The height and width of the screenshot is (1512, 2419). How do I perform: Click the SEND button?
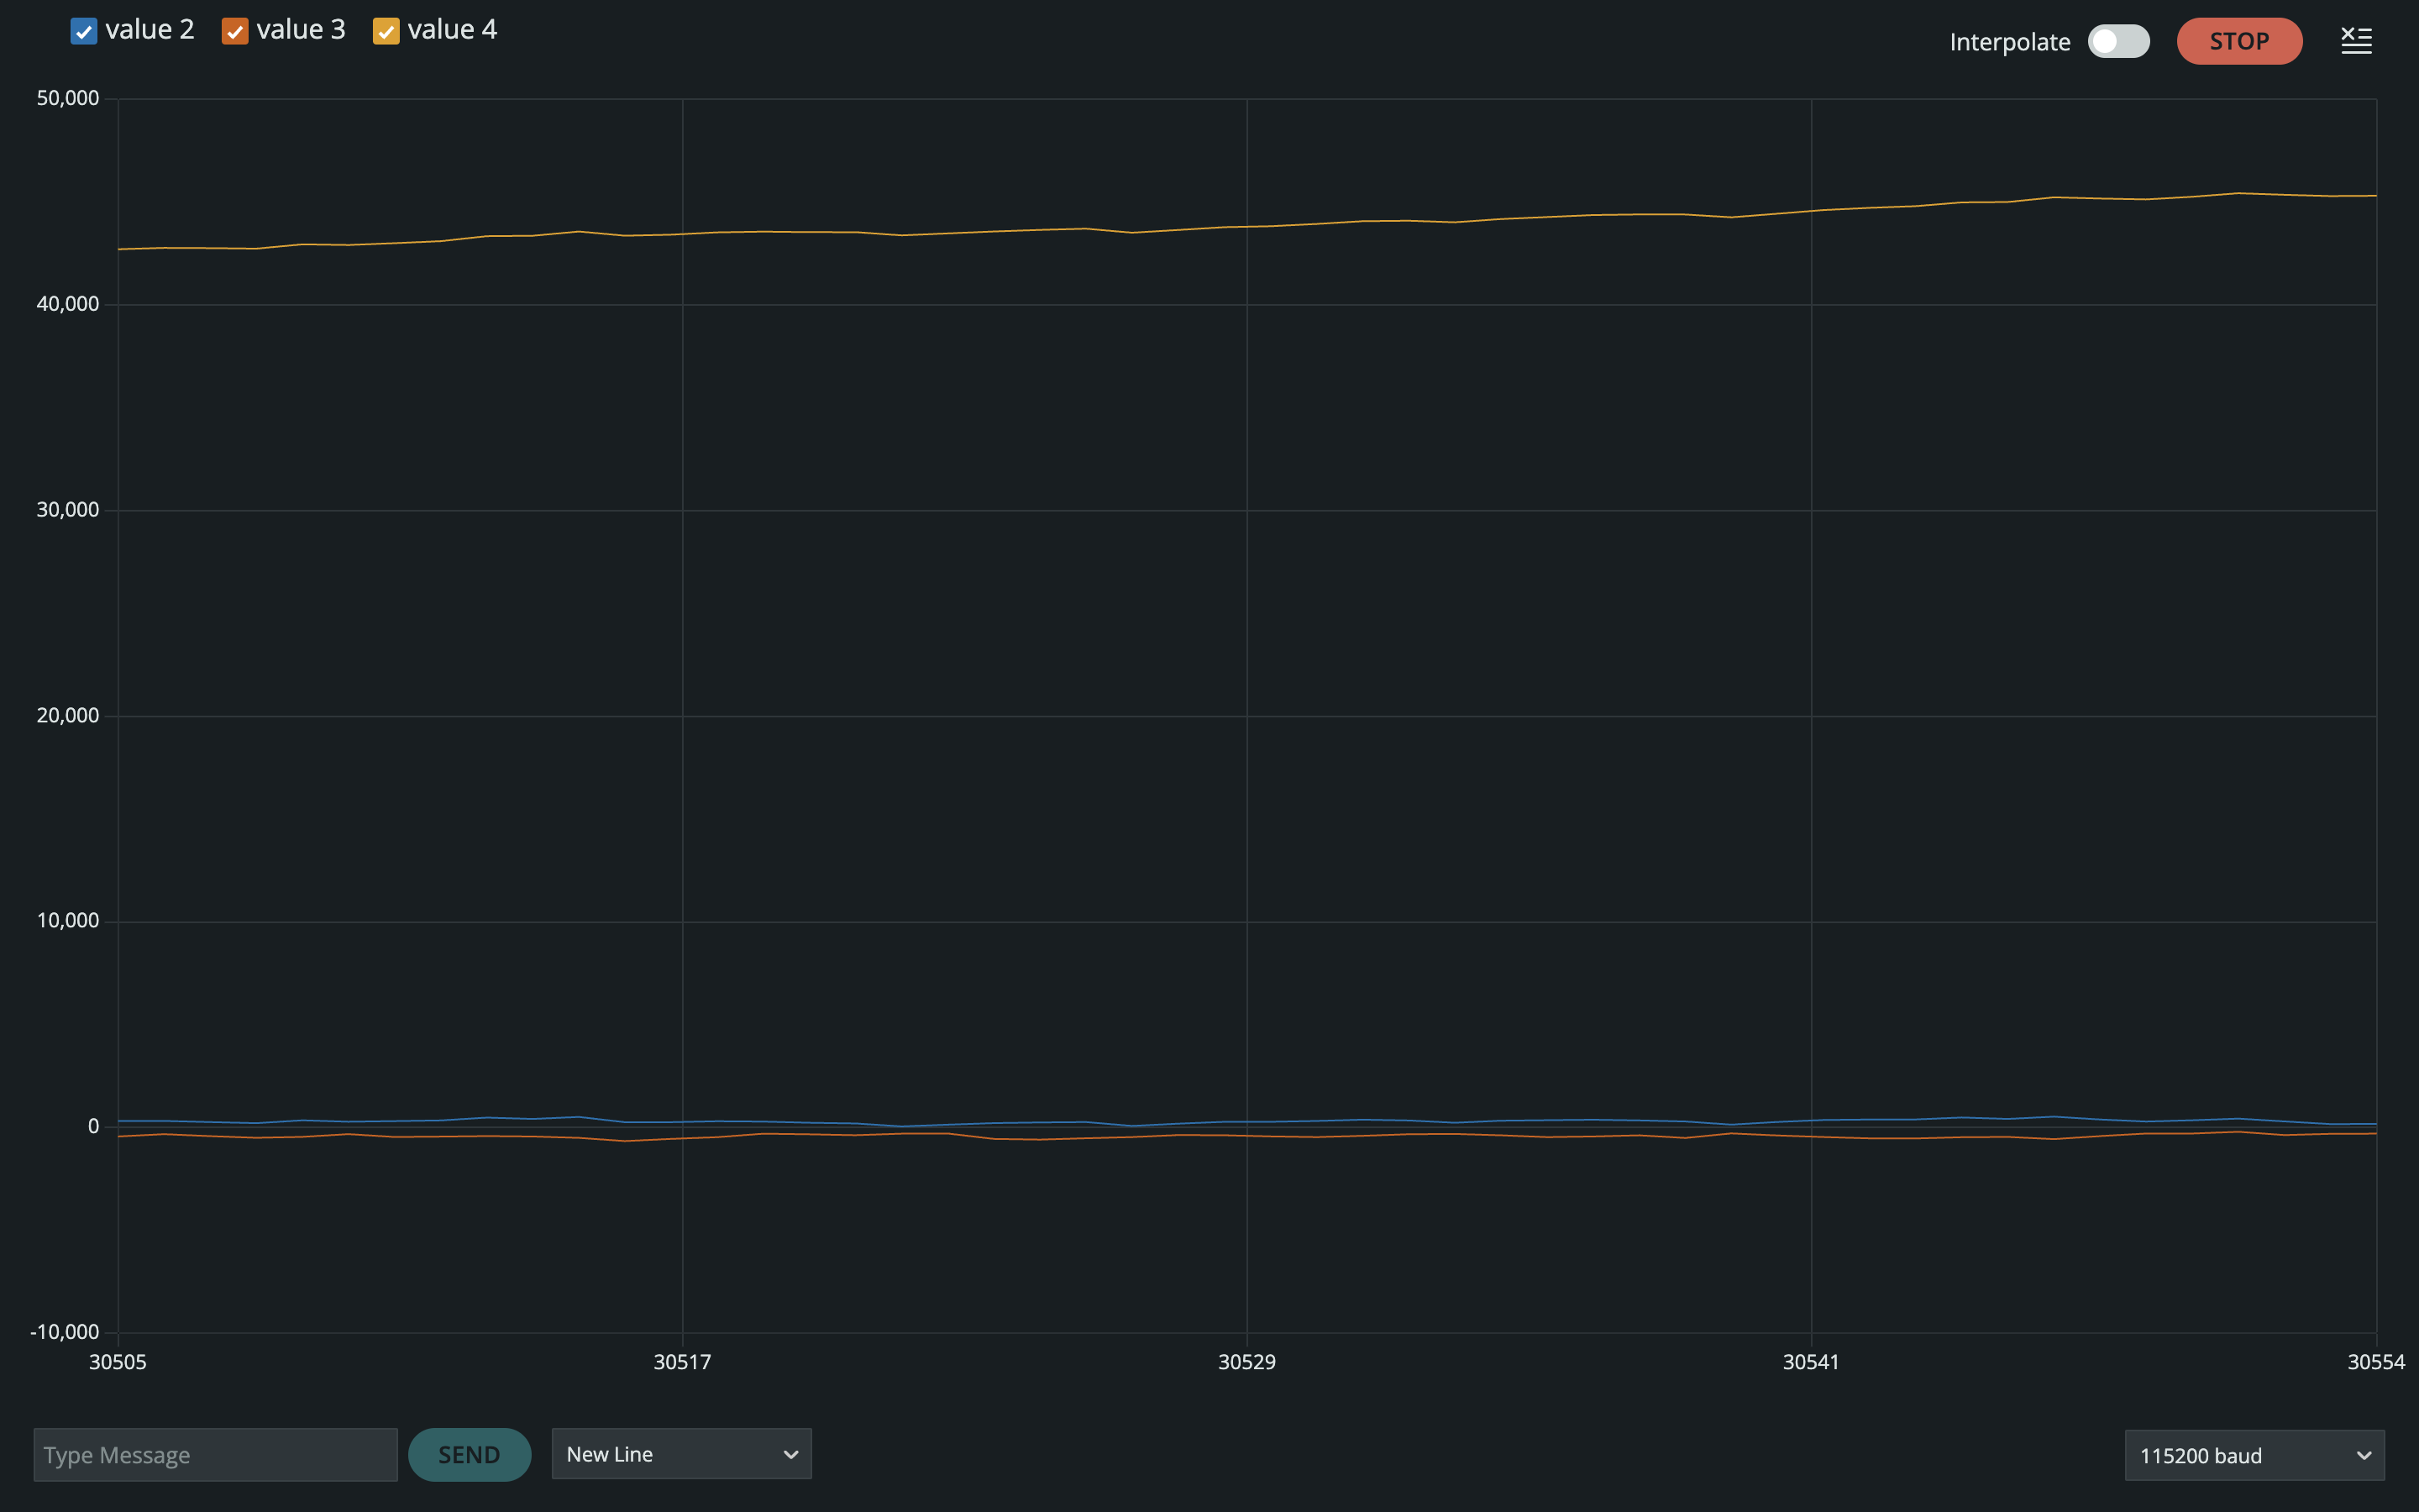pyautogui.click(x=469, y=1454)
